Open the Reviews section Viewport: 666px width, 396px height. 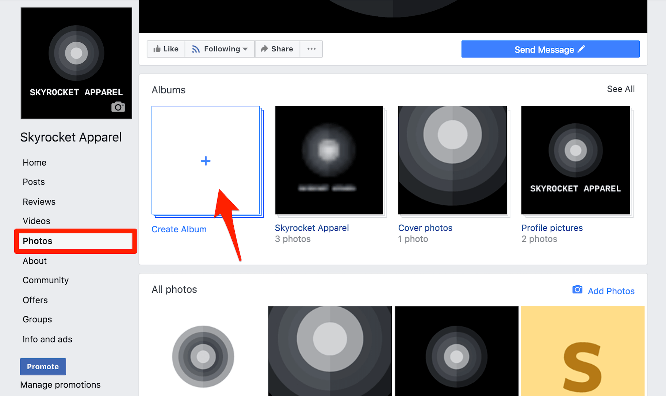pos(39,201)
